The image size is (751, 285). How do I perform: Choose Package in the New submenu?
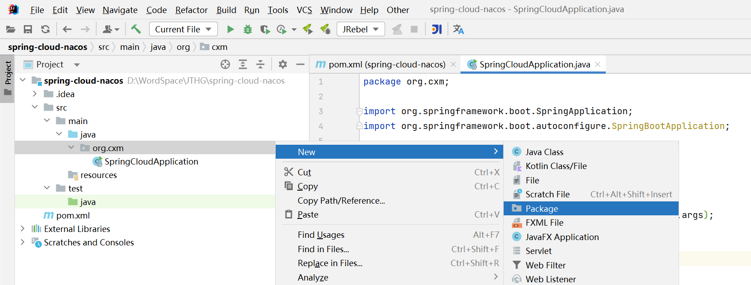(x=591, y=209)
